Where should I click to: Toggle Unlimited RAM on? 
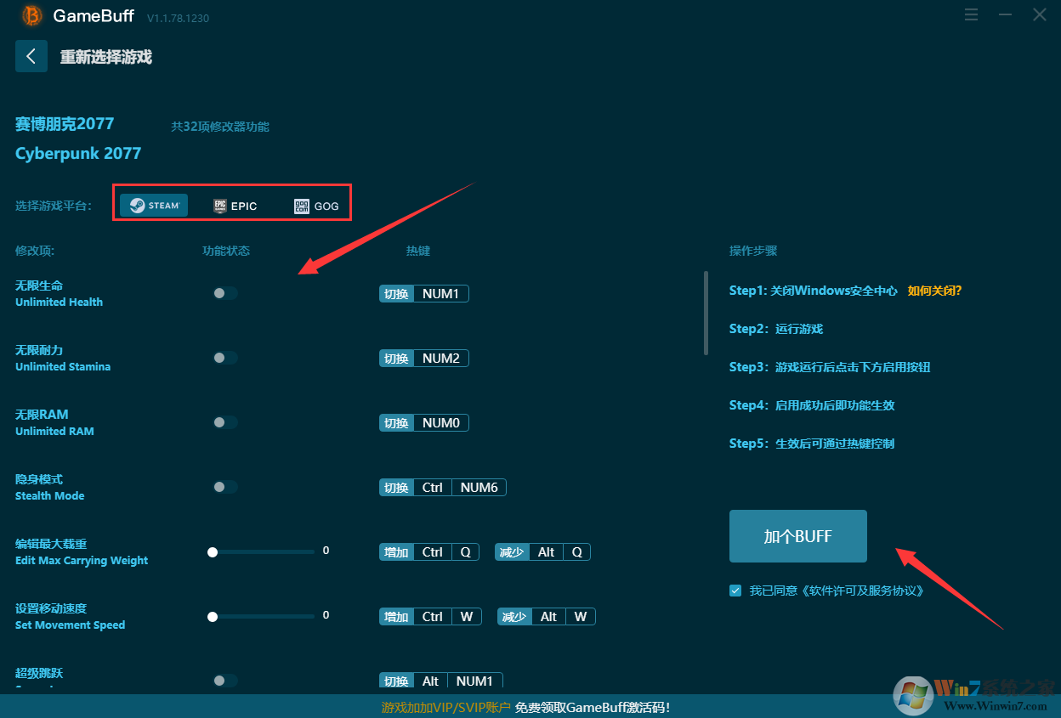pos(224,422)
